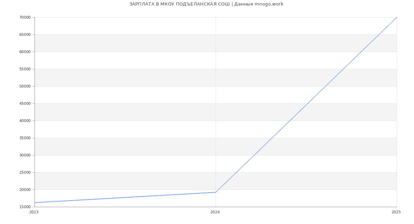Viewport: 414px width, 224px height.
Task: Click the chart title text
Action: point(206,4)
